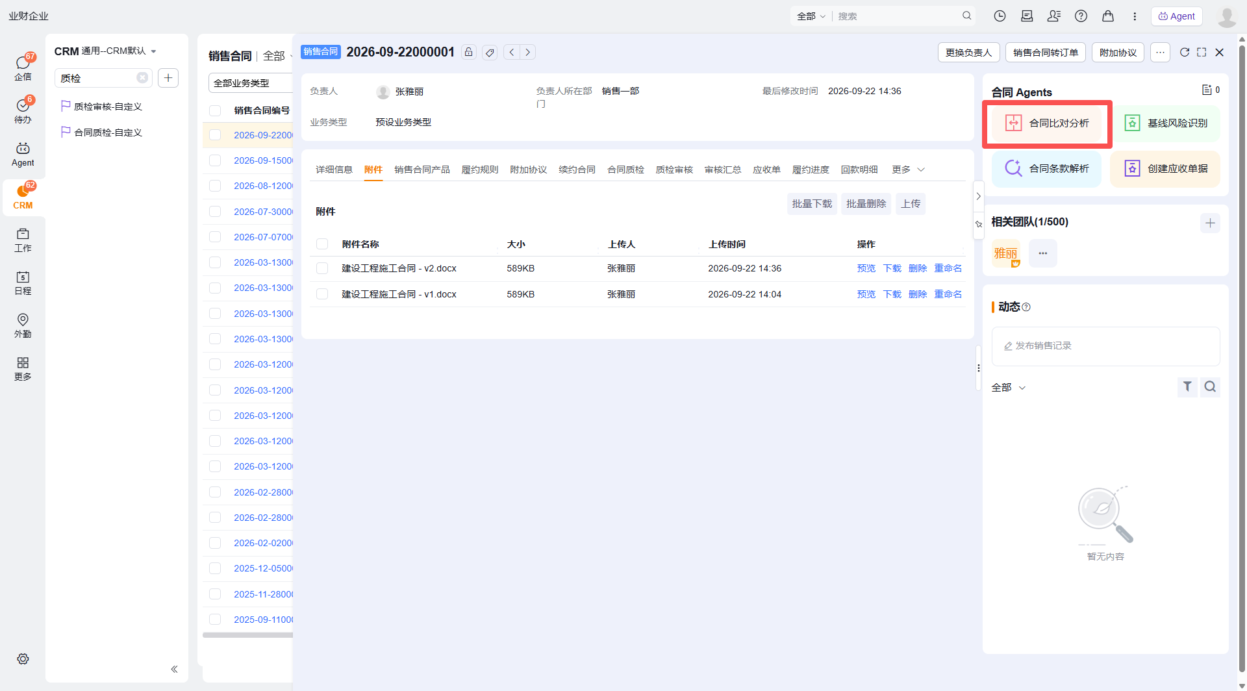Image resolution: width=1247 pixels, height=691 pixels.
Task: Switch to the 详细信息 tab
Action: point(334,170)
